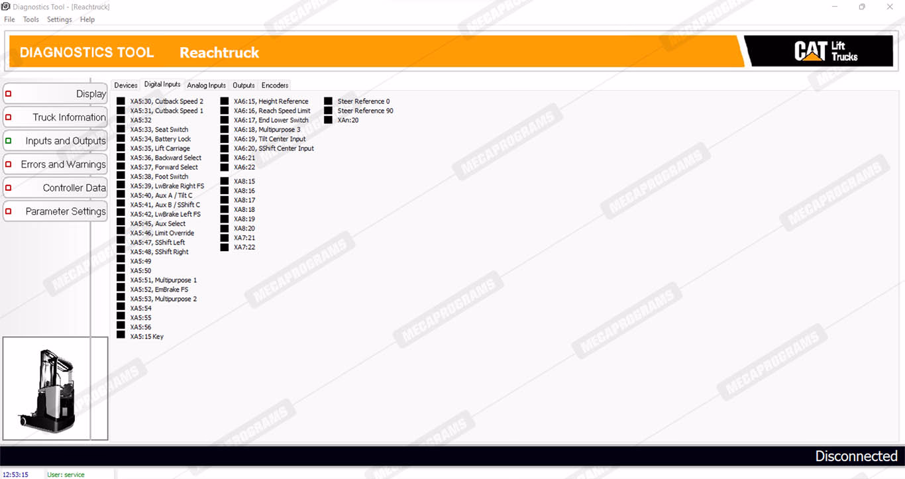Click the XA5:35 Lift Carriage status square
The image size is (905, 479).
pos(121,148)
